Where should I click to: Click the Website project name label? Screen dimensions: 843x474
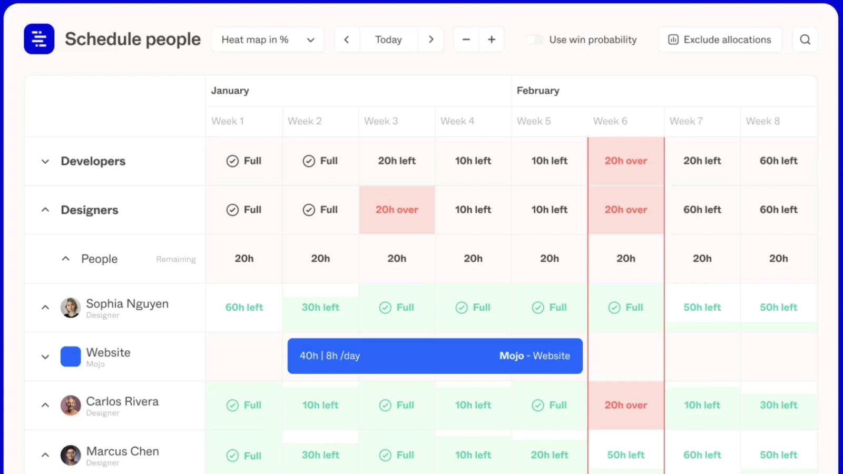coord(109,352)
